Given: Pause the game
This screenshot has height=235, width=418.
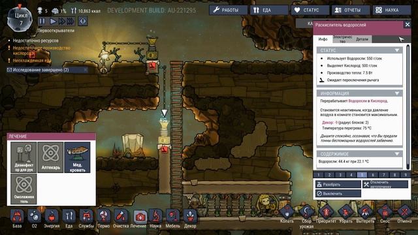Looking at the screenshot, I should pos(42,21).
